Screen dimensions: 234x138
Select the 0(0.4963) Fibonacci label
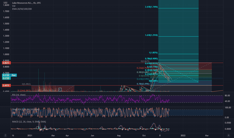[x=26, y=84]
